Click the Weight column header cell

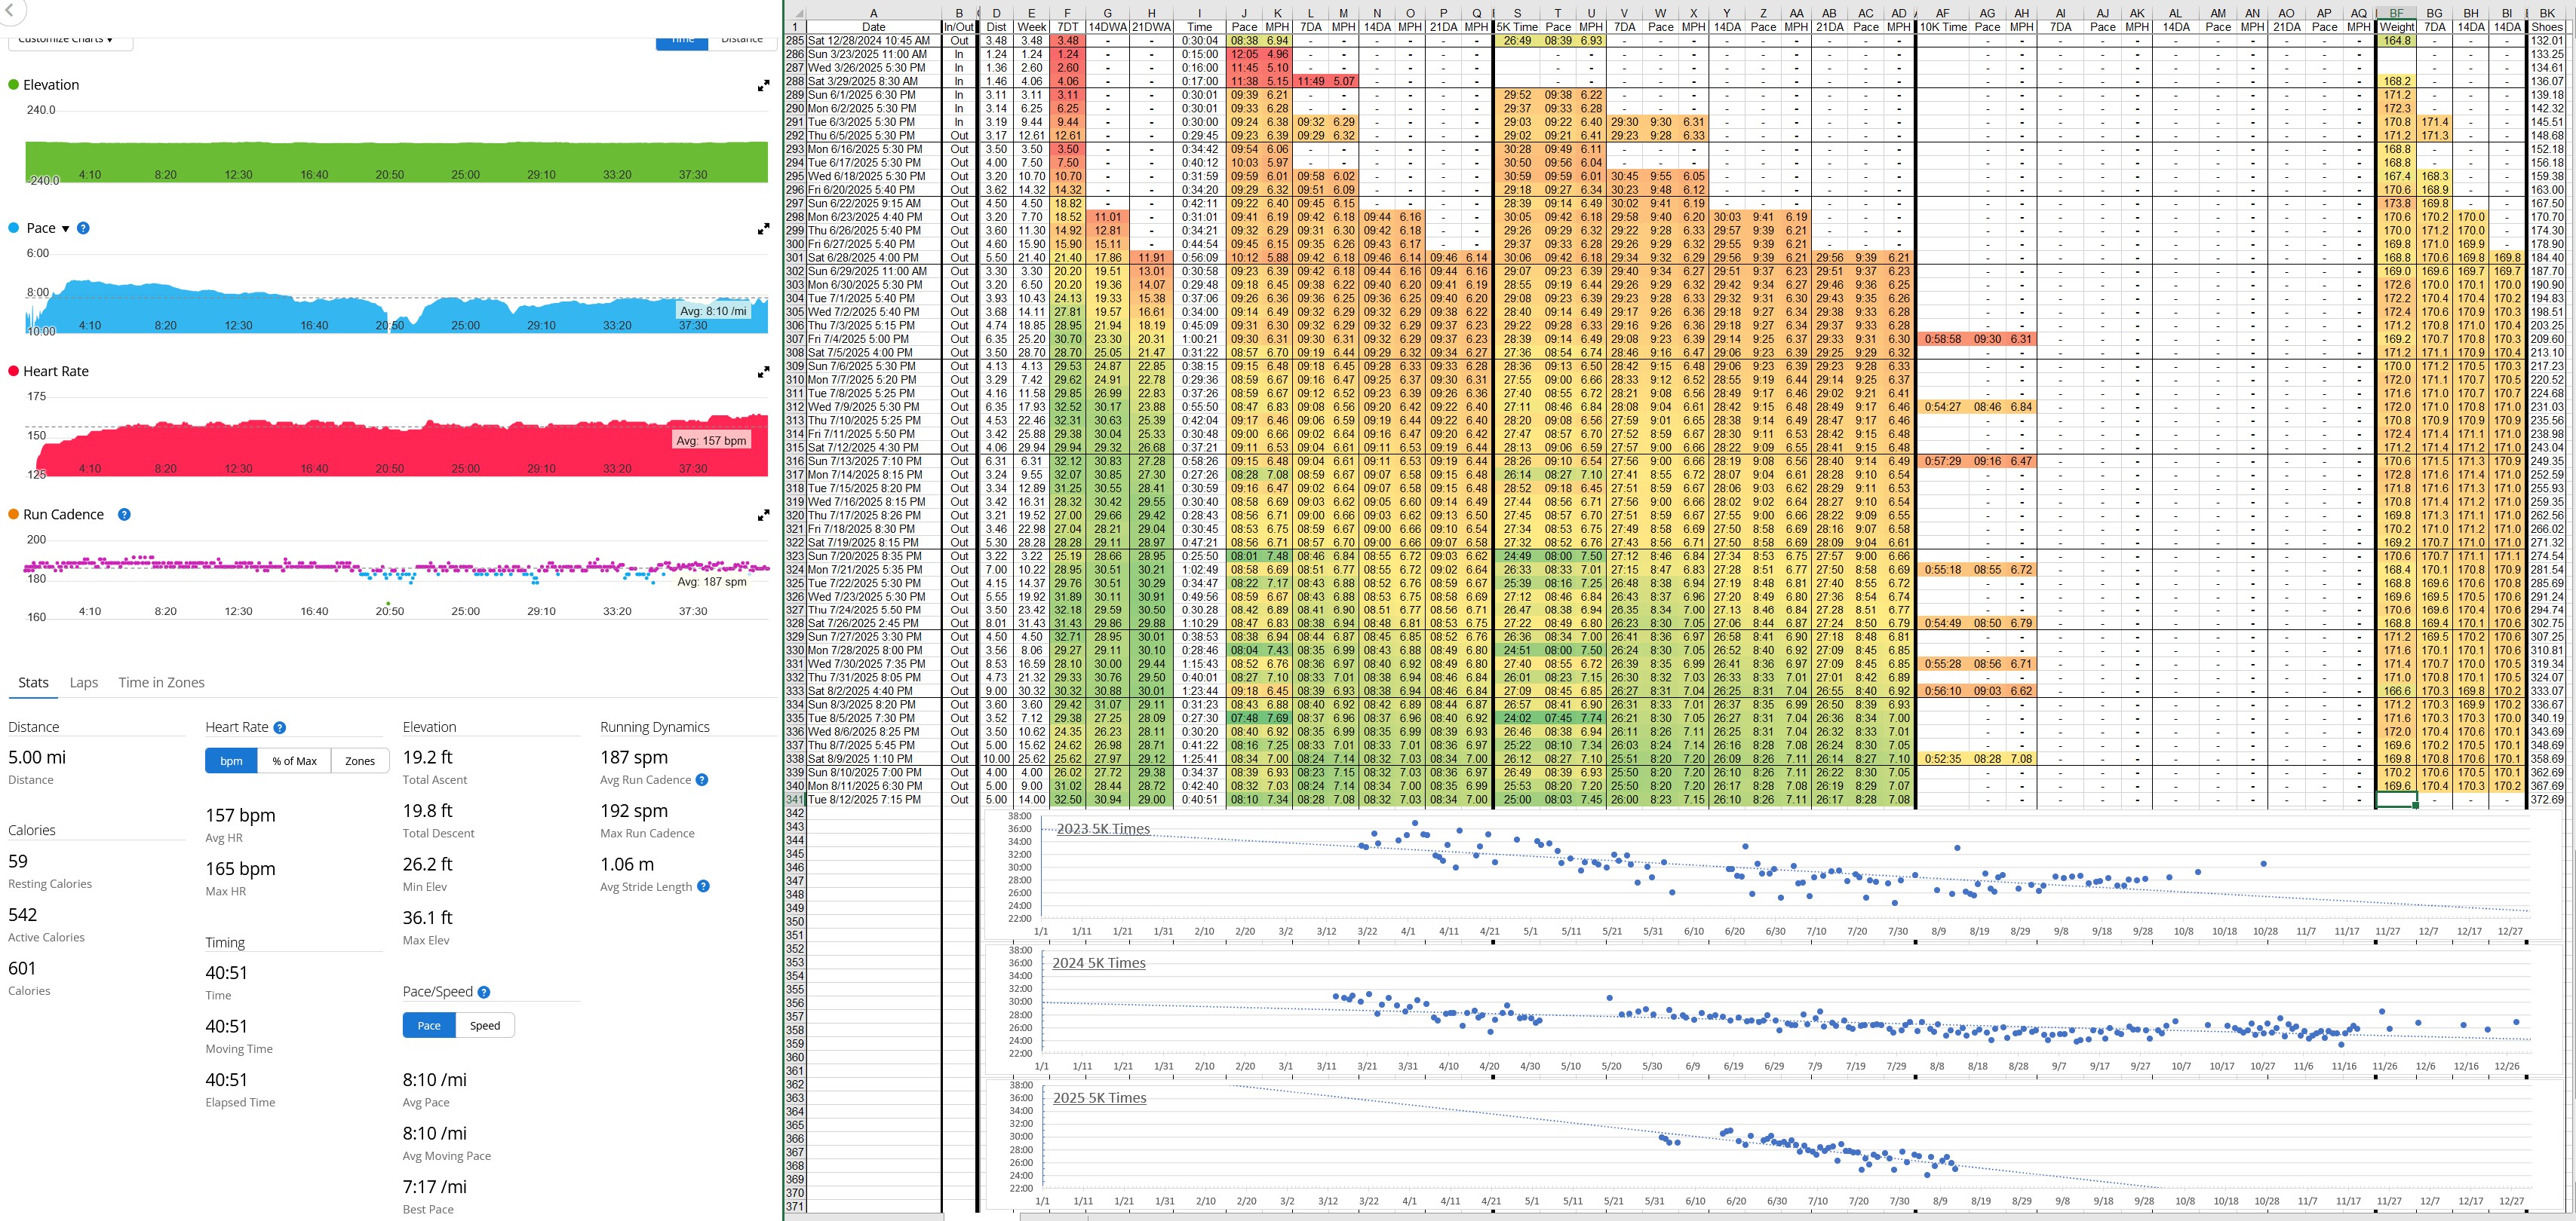2396,27
